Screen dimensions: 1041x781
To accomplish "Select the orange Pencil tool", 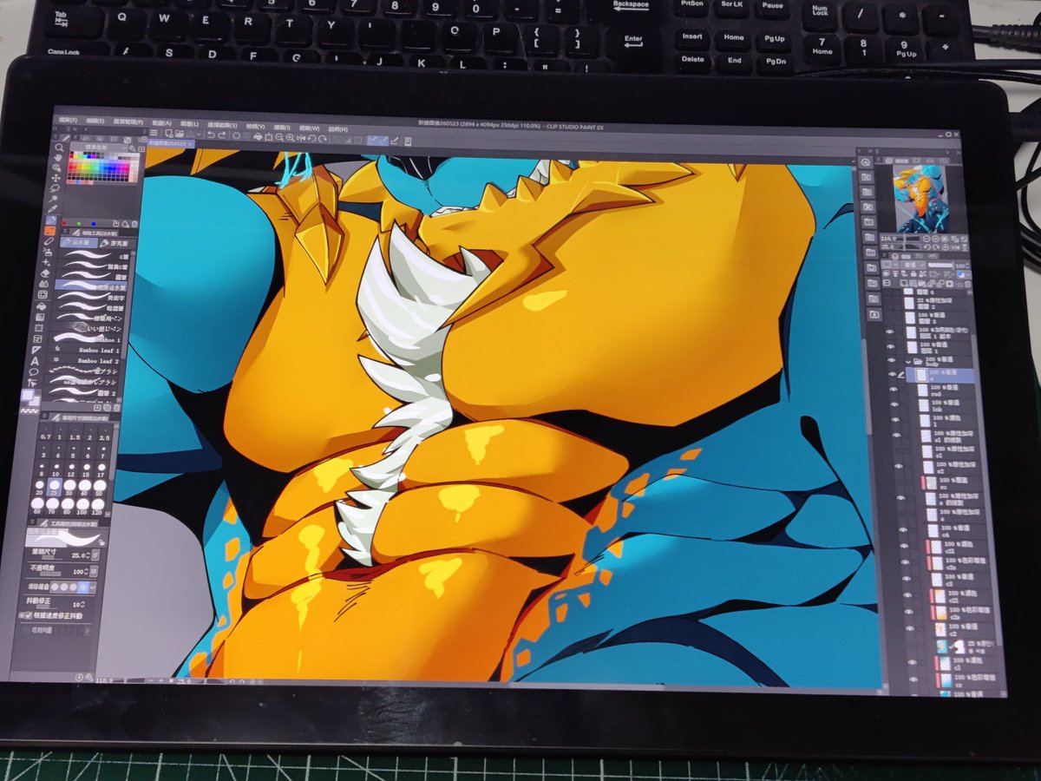I will pos(49,231).
